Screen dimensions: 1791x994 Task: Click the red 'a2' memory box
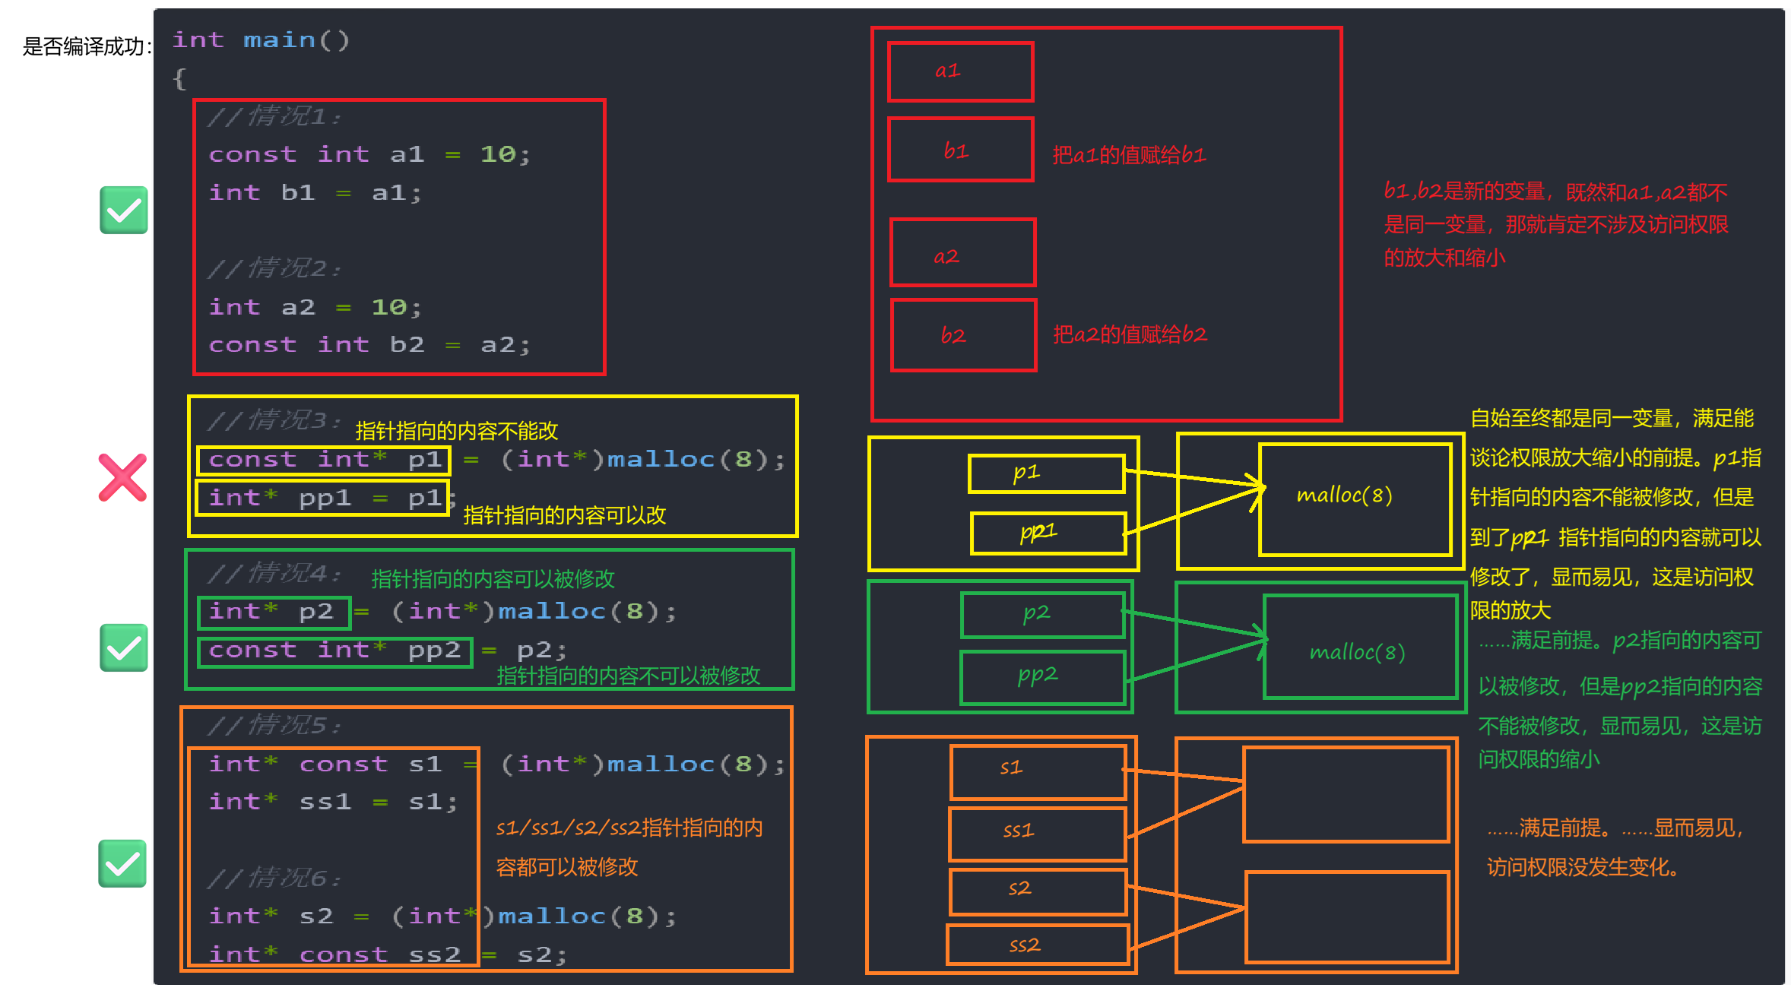pyautogui.click(x=963, y=253)
